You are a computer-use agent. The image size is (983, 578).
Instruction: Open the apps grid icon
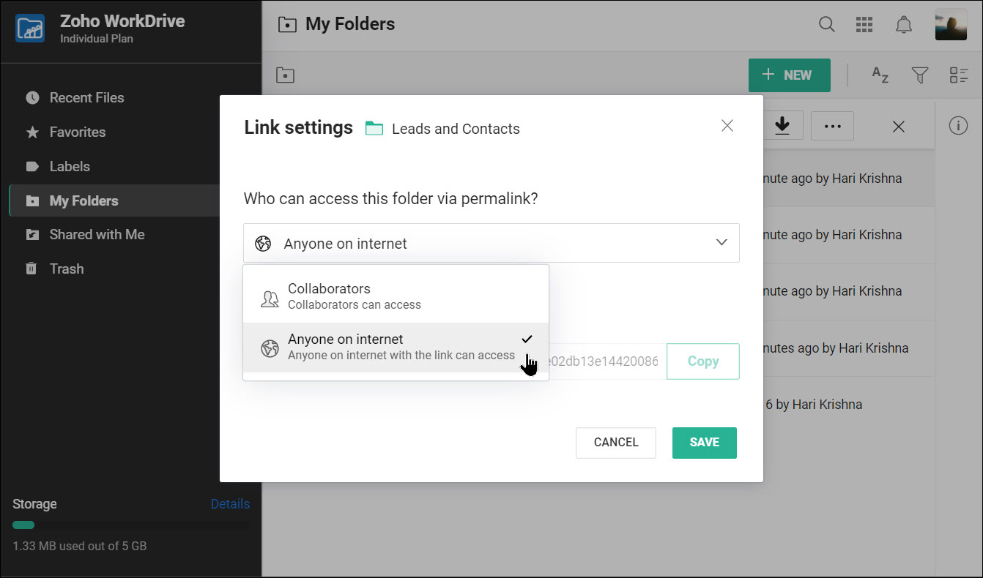(x=864, y=24)
